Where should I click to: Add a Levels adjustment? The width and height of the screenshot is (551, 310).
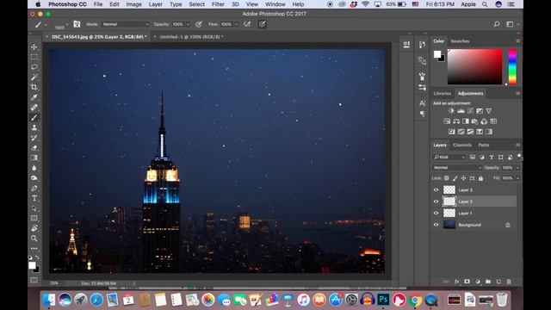click(x=461, y=111)
